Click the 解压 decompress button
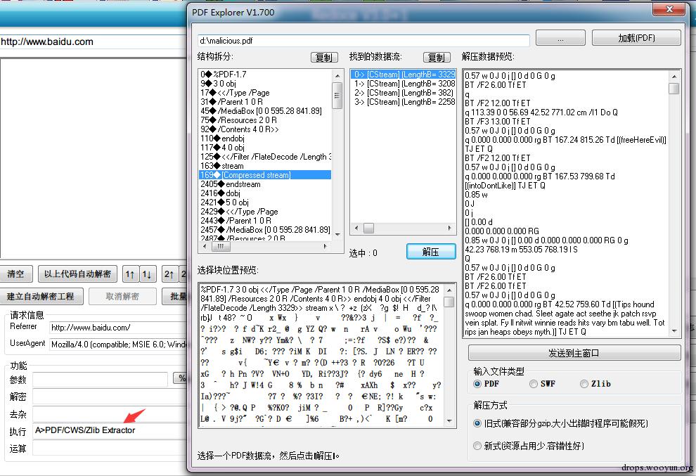 pos(430,252)
